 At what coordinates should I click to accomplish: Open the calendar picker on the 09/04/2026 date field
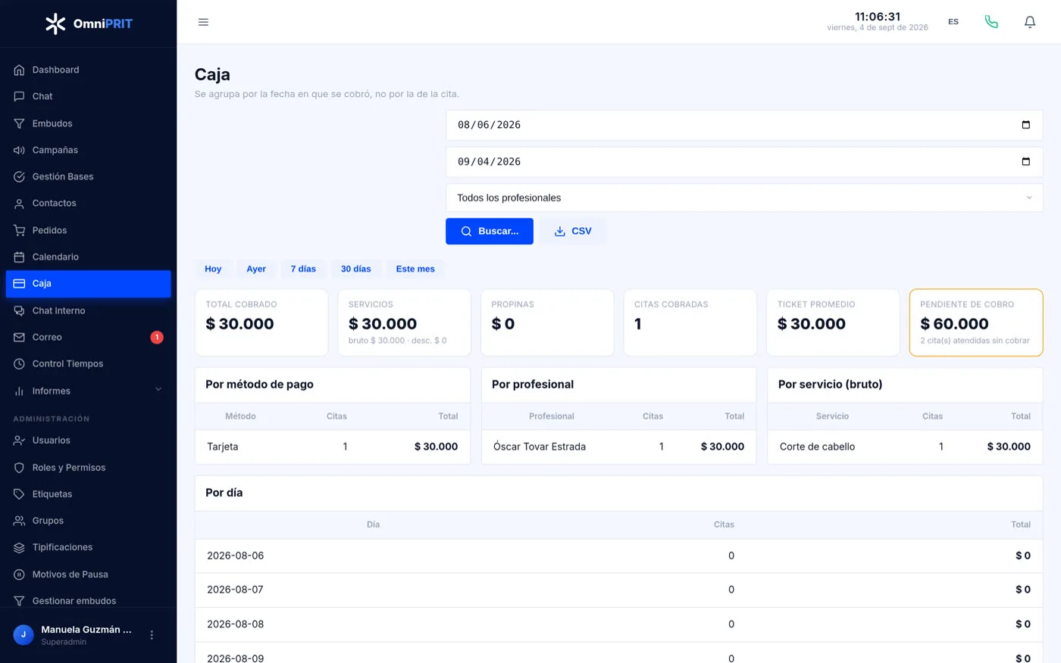[x=1025, y=161]
